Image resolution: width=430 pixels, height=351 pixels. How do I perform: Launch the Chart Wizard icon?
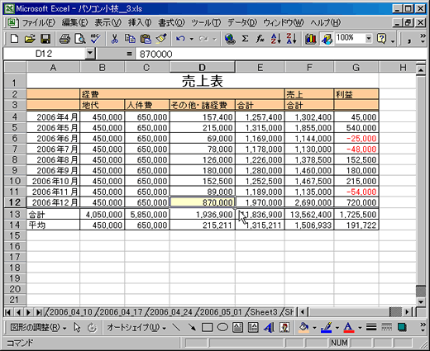click(x=311, y=39)
